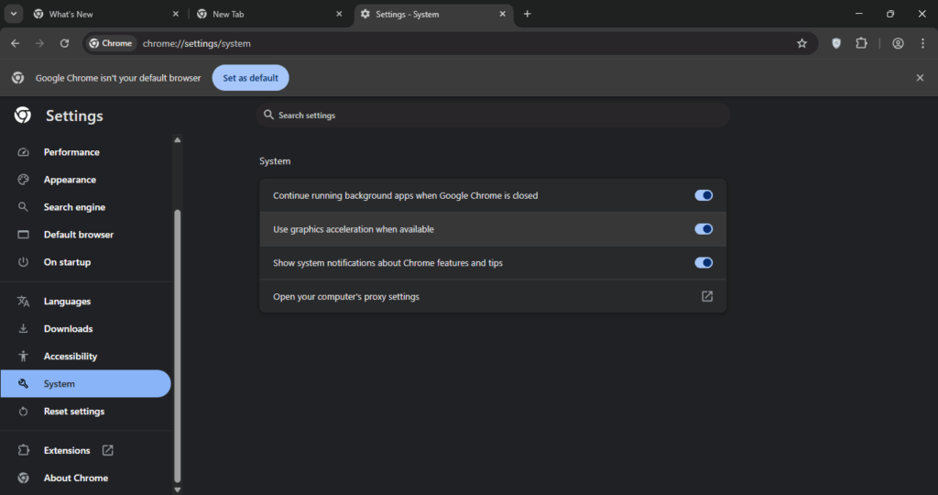This screenshot has width=938, height=495.
Task: Switch to the What's New tab
Action: click(x=106, y=14)
